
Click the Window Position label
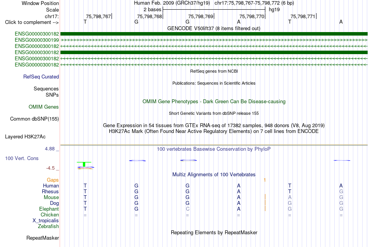[x=40, y=3]
